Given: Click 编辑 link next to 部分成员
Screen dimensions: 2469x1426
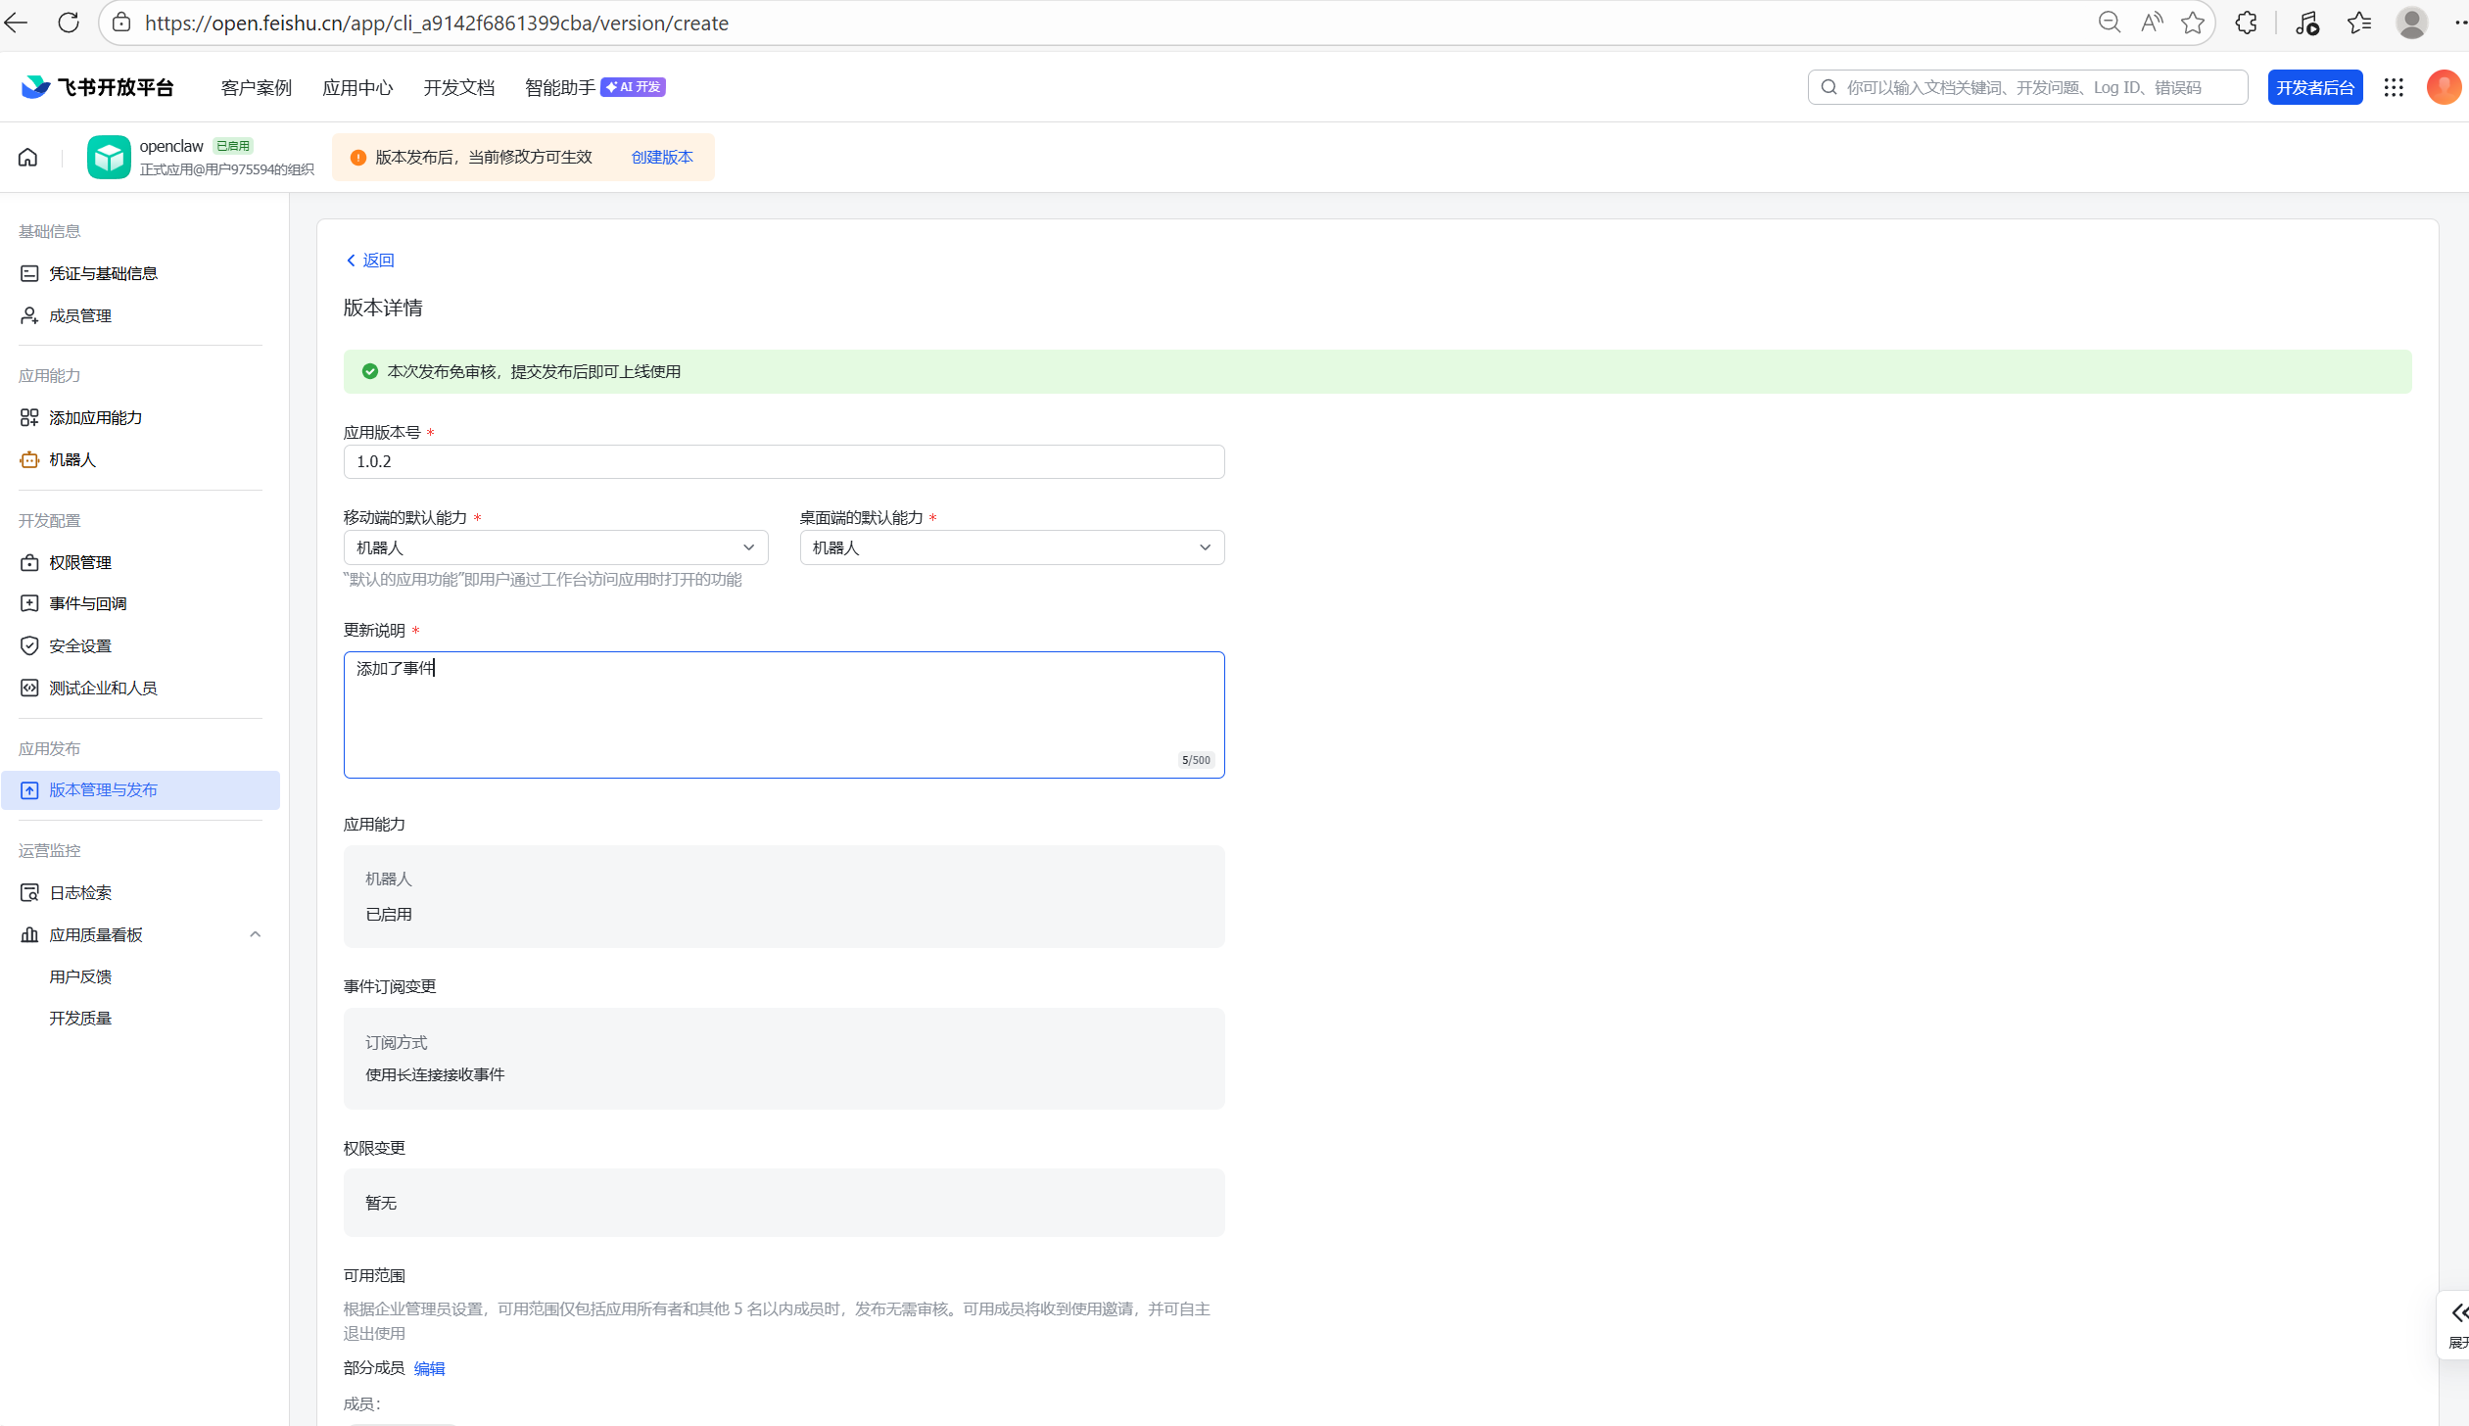Looking at the screenshot, I should 429,1368.
